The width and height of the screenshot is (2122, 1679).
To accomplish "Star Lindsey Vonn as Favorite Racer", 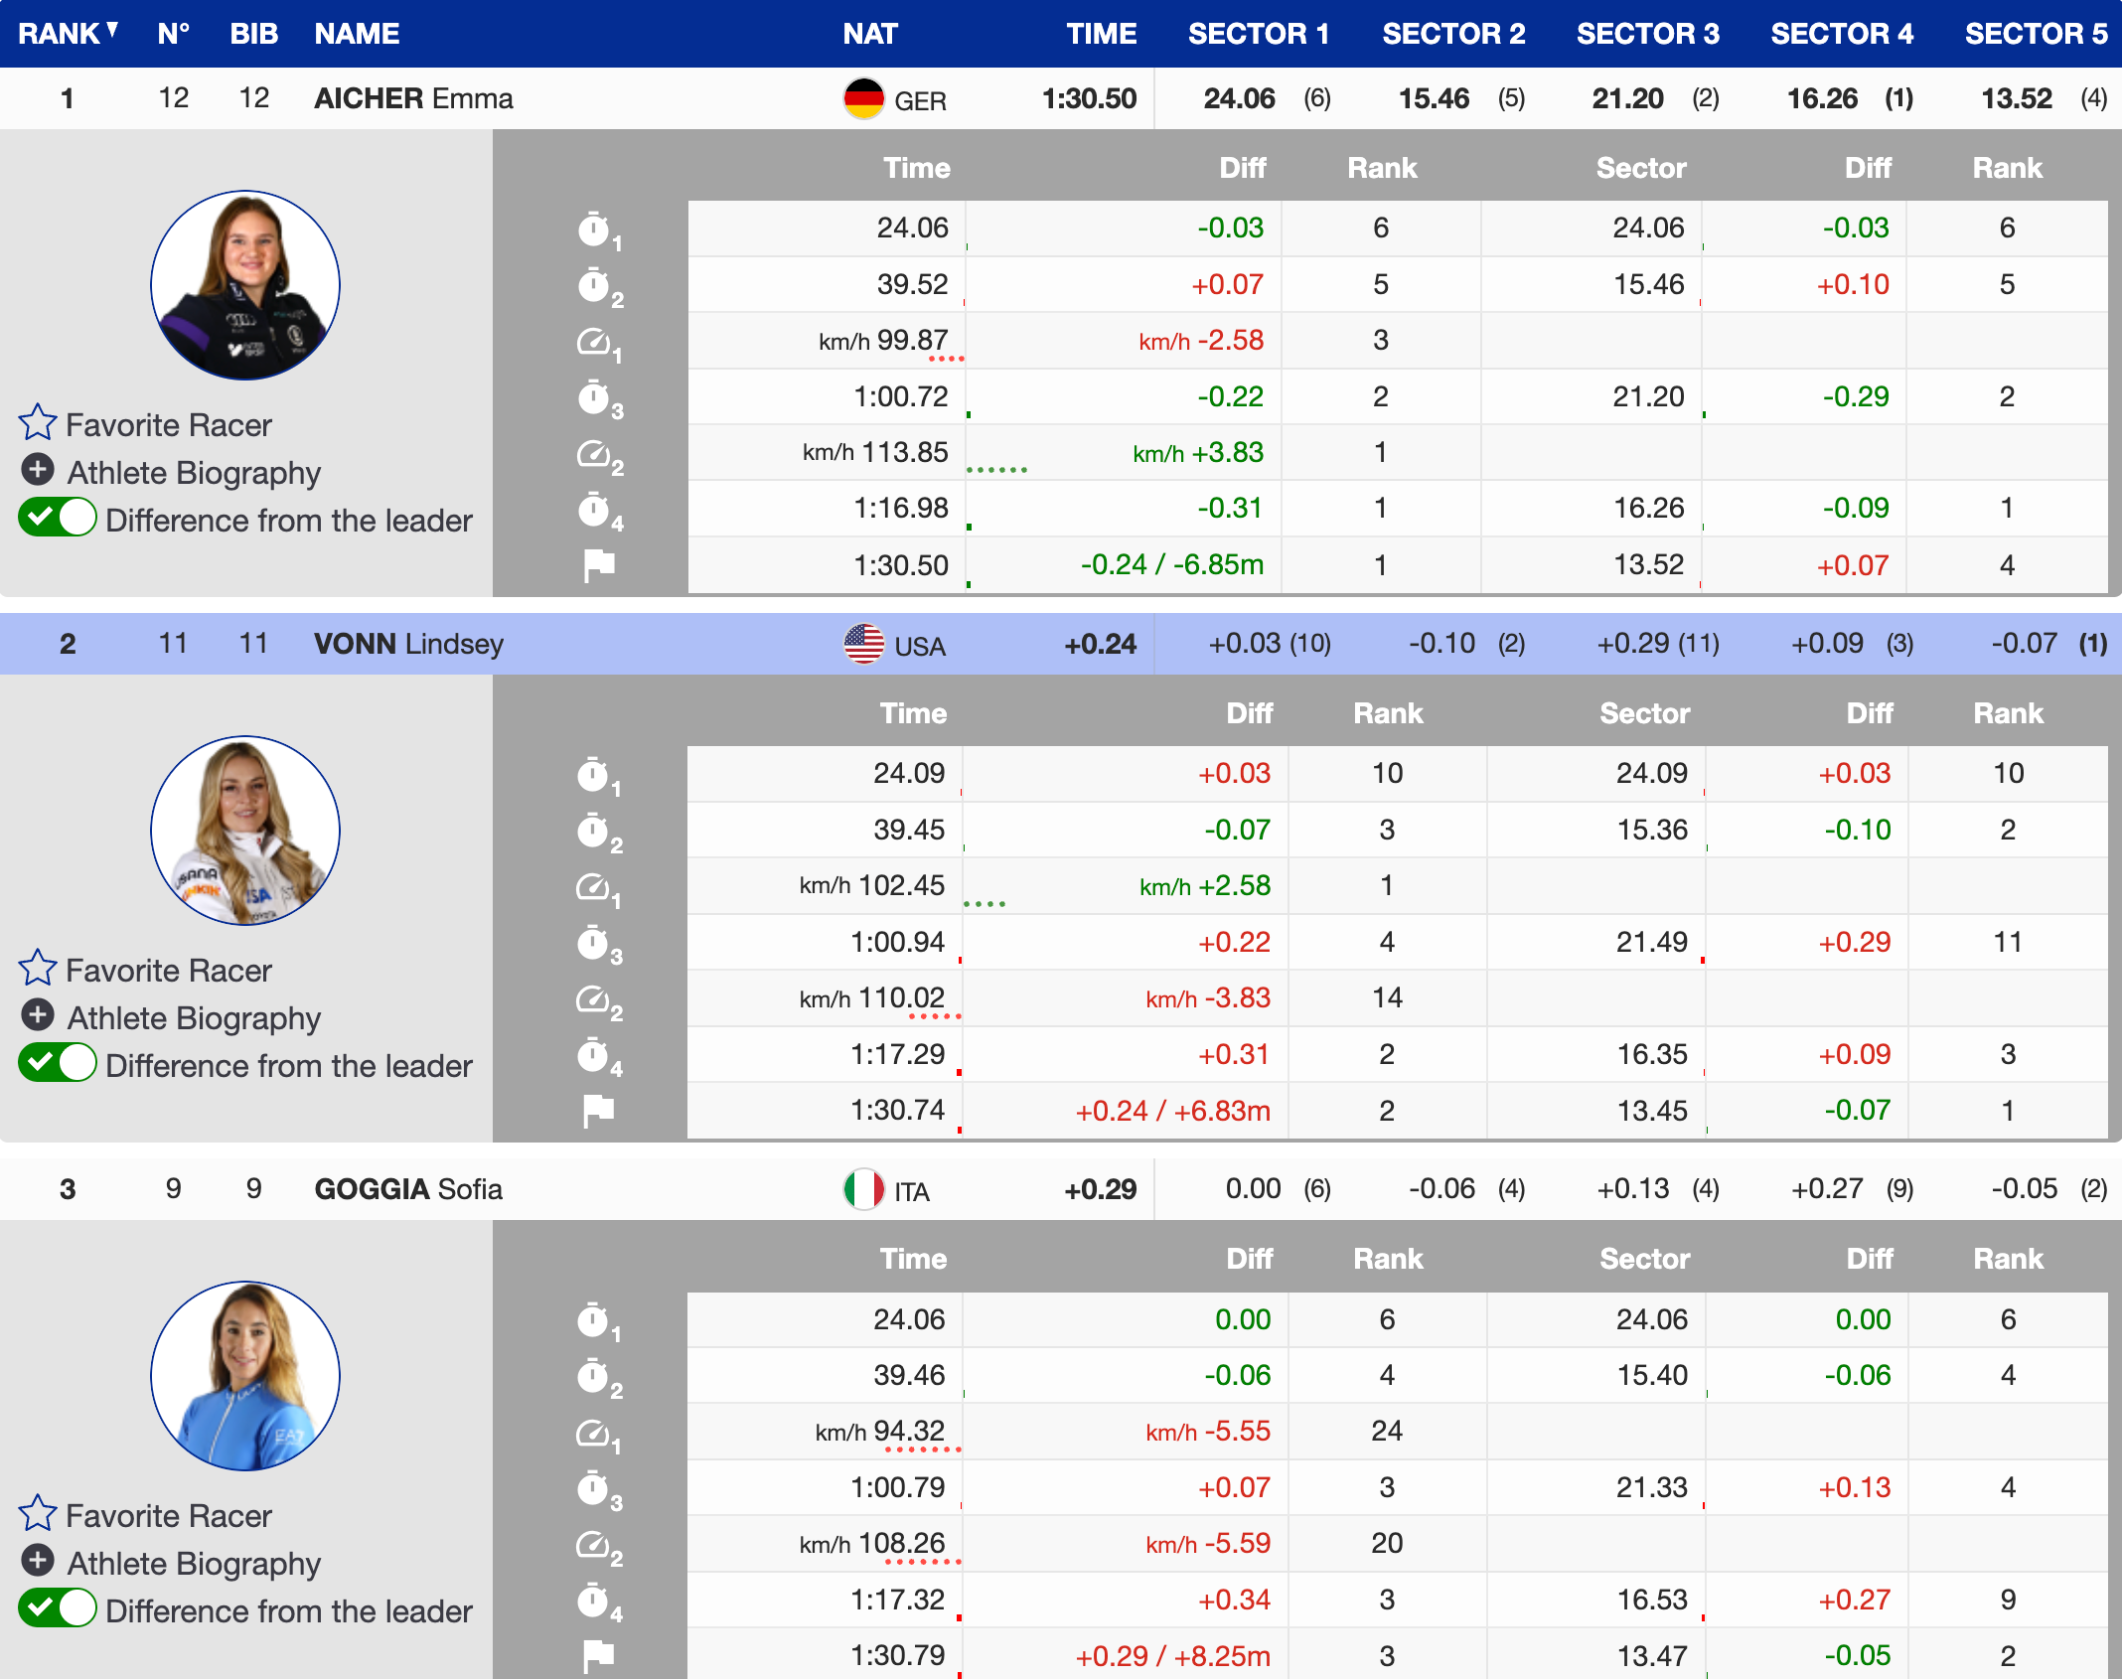I will [x=38, y=968].
